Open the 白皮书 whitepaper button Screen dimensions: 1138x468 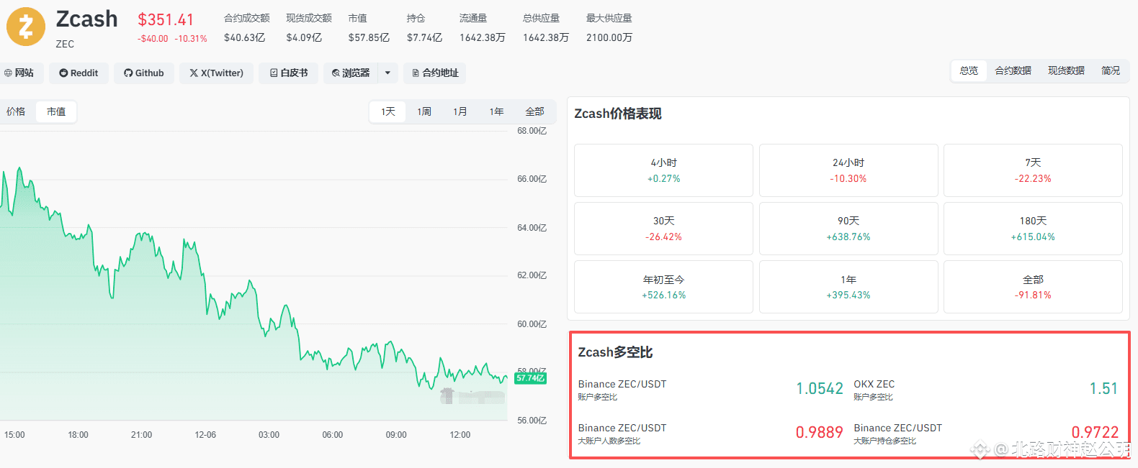[288, 73]
